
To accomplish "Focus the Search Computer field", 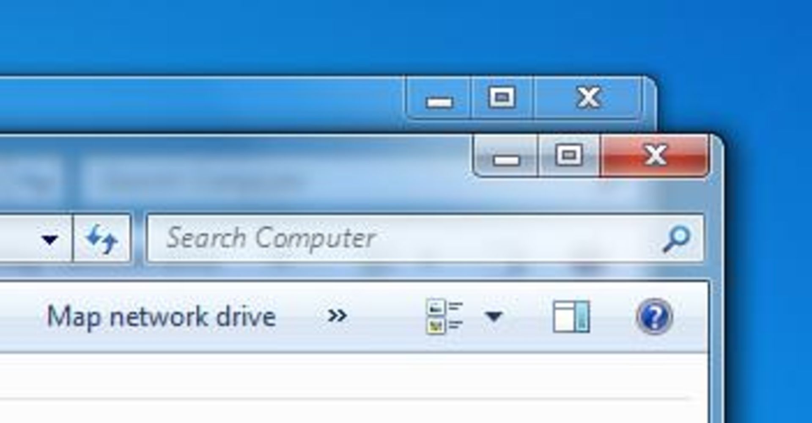I will (425, 239).
